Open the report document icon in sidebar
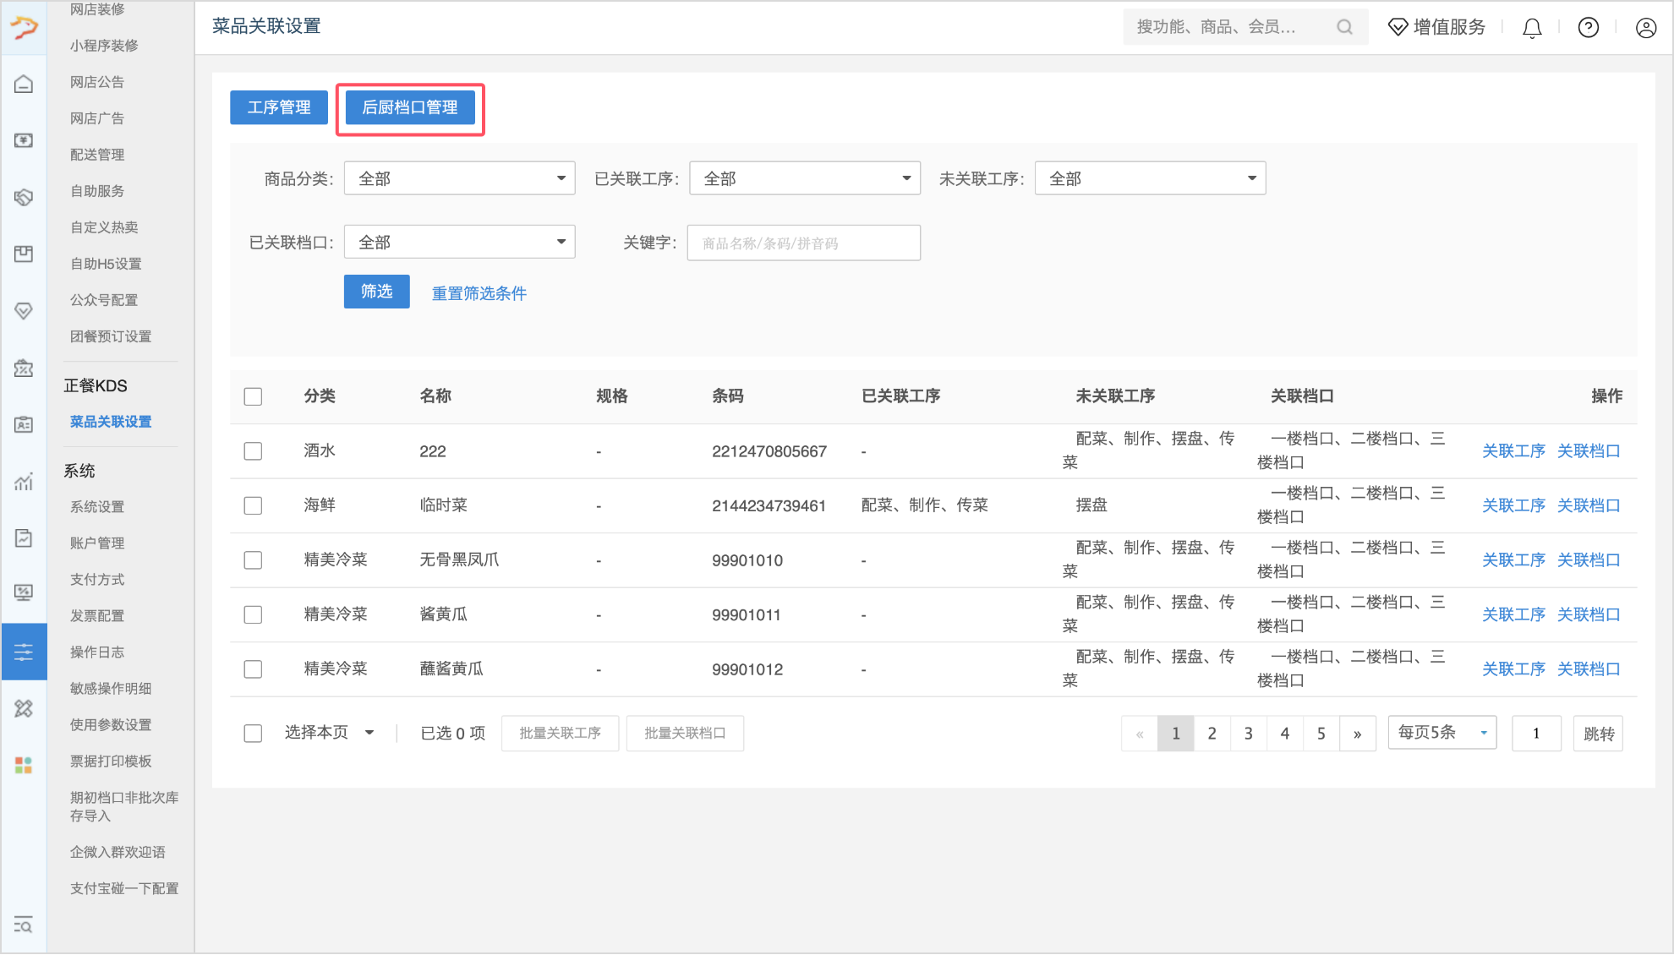 24,538
